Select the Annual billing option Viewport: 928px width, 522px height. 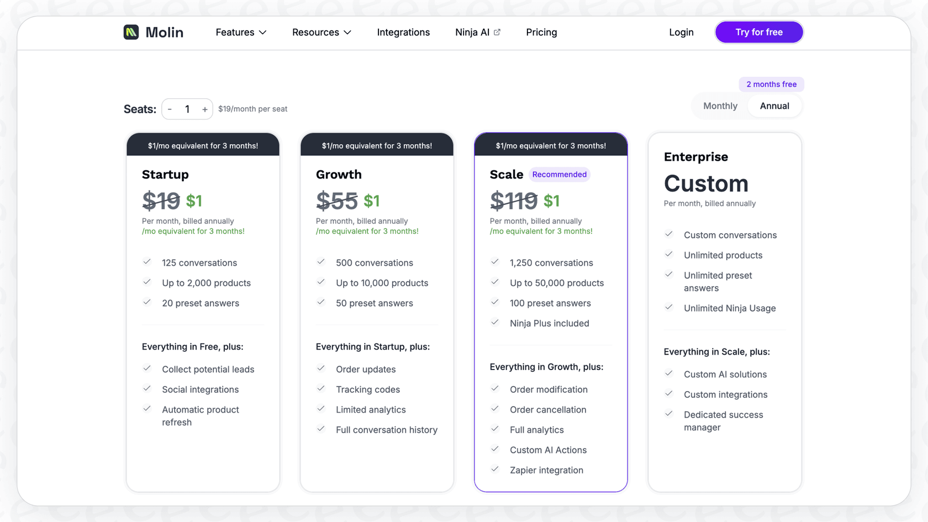[x=774, y=106]
